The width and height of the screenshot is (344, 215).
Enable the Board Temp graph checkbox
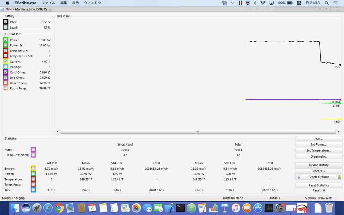(6, 83)
